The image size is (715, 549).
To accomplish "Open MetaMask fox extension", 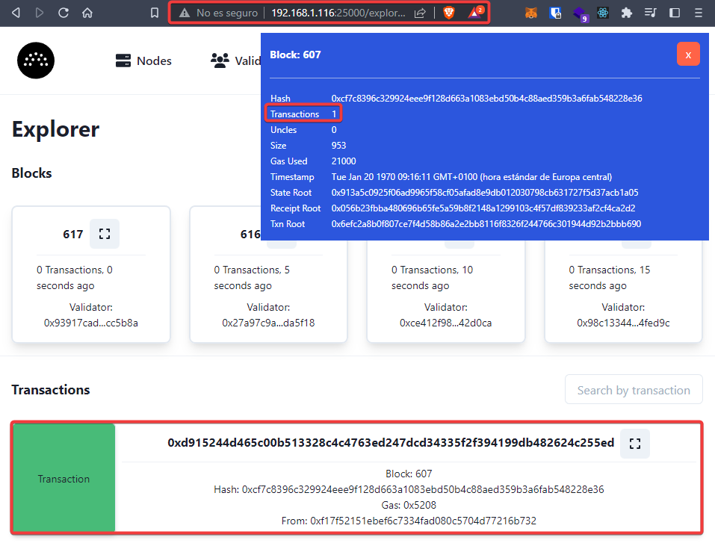I will pos(530,13).
